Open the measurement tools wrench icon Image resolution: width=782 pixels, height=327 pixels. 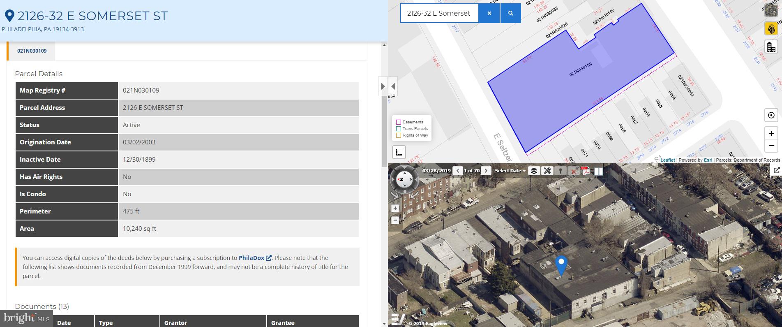[547, 171]
